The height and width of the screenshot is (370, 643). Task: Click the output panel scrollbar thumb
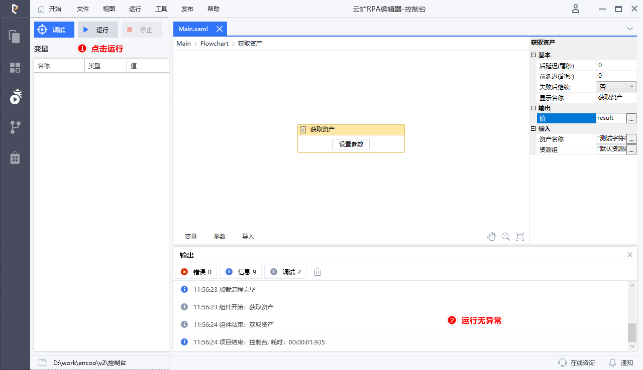coord(632,332)
